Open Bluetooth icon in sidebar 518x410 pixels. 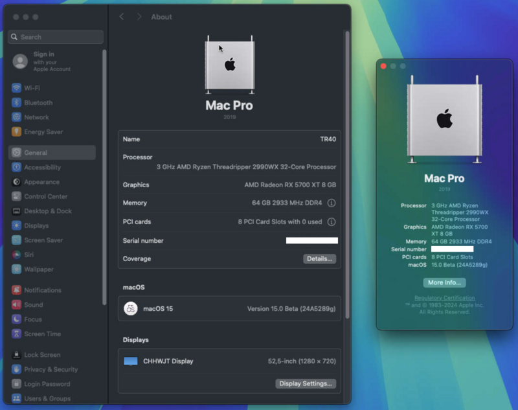coord(16,102)
